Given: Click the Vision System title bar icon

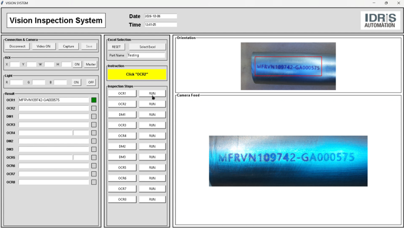Looking at the screenshot, I should 2,3.
